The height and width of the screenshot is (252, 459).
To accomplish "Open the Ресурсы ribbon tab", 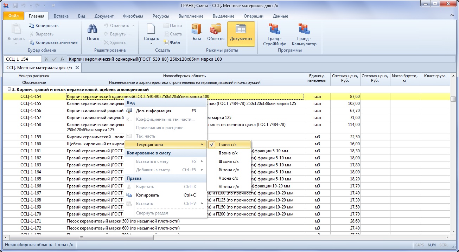I will coord(161,16).
